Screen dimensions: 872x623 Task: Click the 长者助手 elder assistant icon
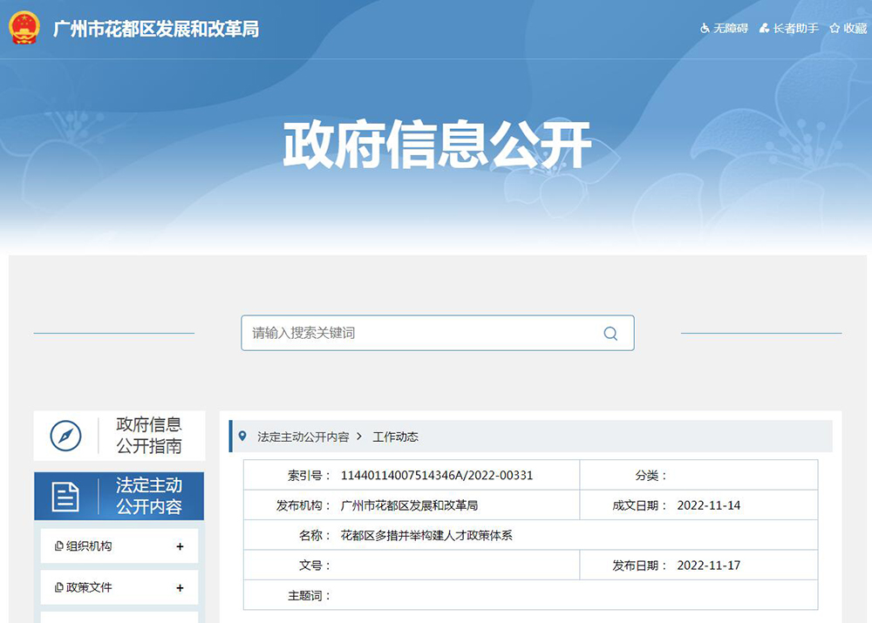[764, 29]
